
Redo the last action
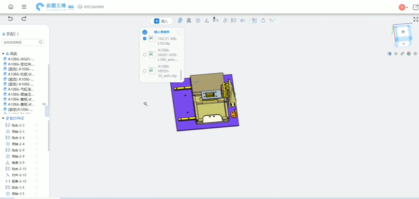coord(24,19)
